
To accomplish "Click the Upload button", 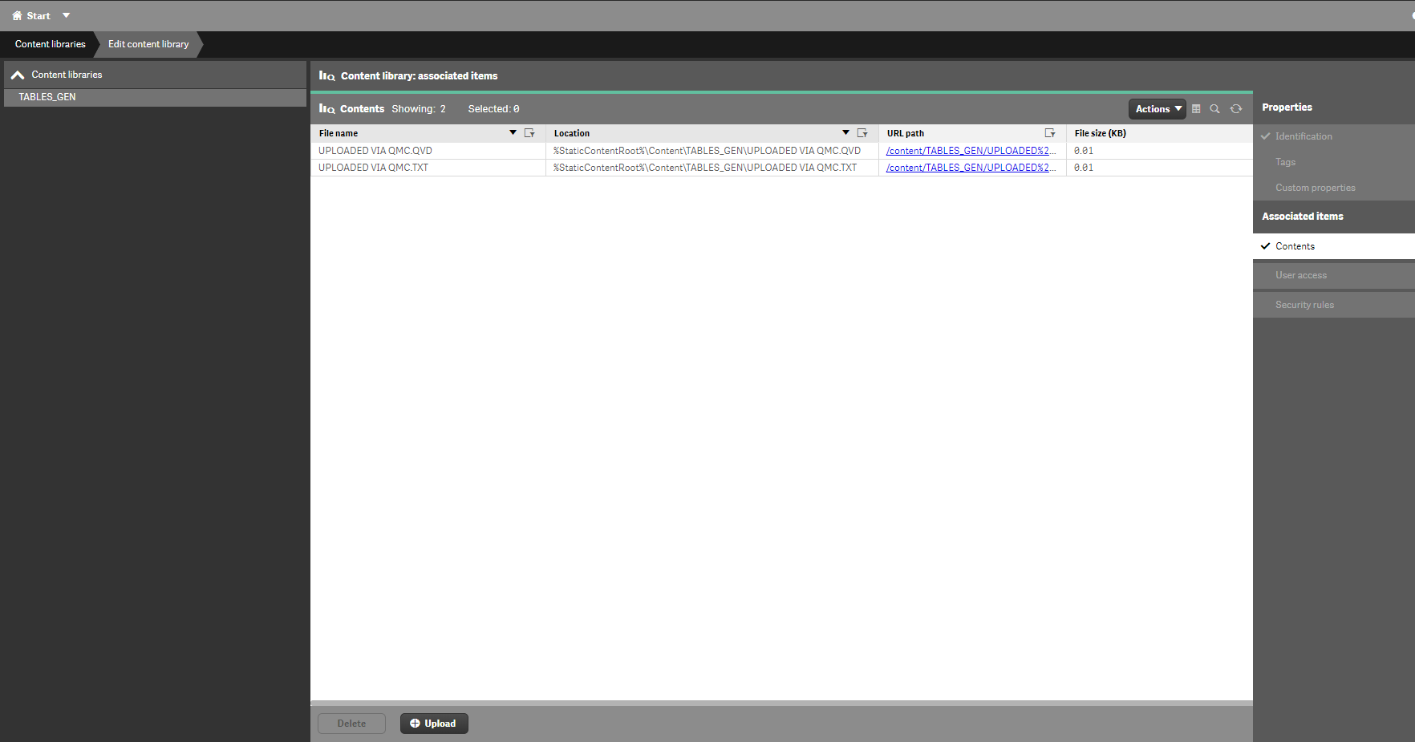I will tap(434, 724).
